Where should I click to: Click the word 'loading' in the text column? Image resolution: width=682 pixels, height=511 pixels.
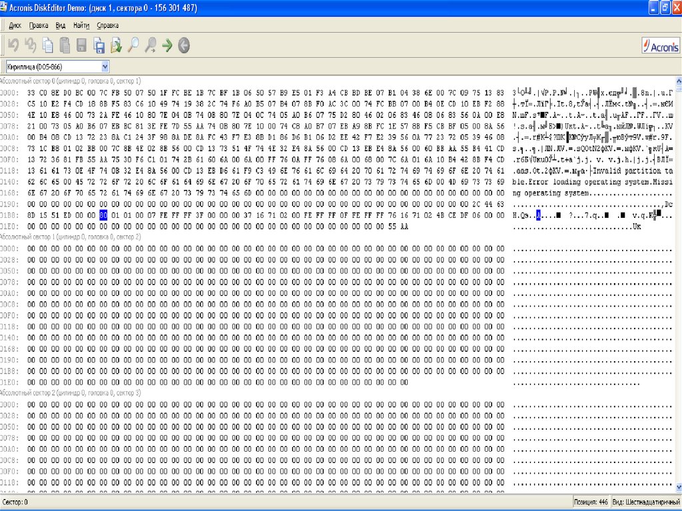pyautogui.click(x=567, y=182)
